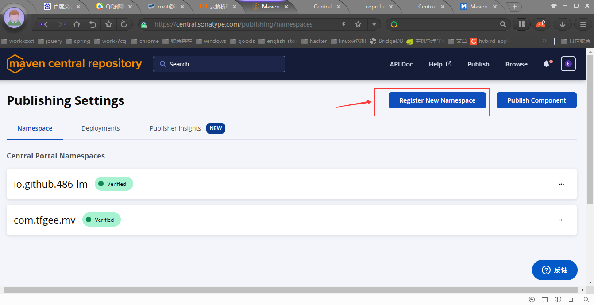The width and height of the screenshot is (594, 305).
Task: Open the apps grid icon in browser toolbar
Action: [521, 24]
